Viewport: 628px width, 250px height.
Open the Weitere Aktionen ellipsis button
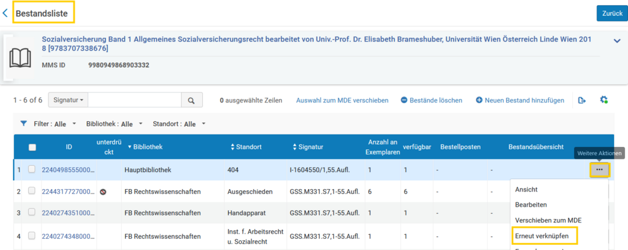[599, 170]
